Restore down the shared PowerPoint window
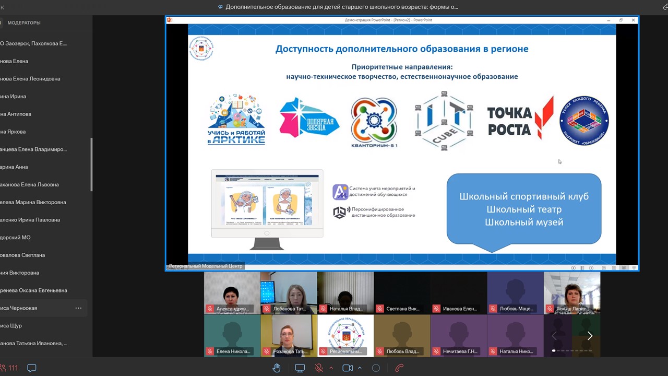Viewport: 668px width, 376px height. point(621,20)
